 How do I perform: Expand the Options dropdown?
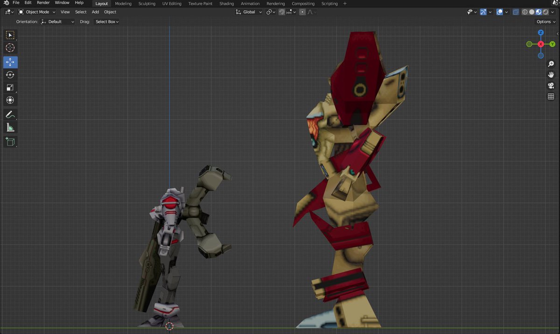tap(546, 22)
